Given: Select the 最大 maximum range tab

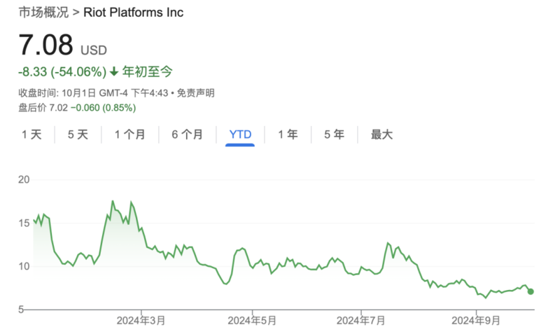Looking at the screenshot, I should click(x=381, y=134).
